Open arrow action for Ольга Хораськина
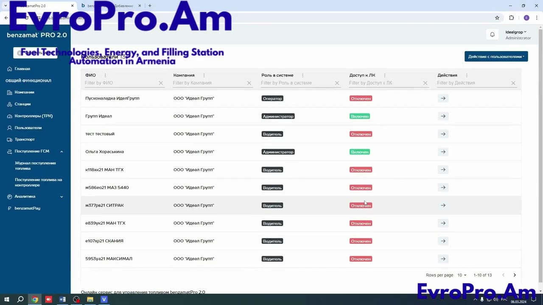This screenshot has width=543, height=305. pos(443,152)
